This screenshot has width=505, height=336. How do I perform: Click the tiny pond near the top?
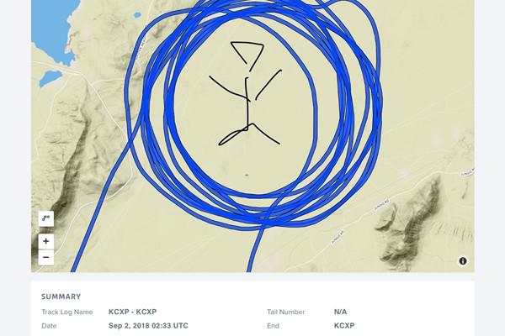click(137, 15)
